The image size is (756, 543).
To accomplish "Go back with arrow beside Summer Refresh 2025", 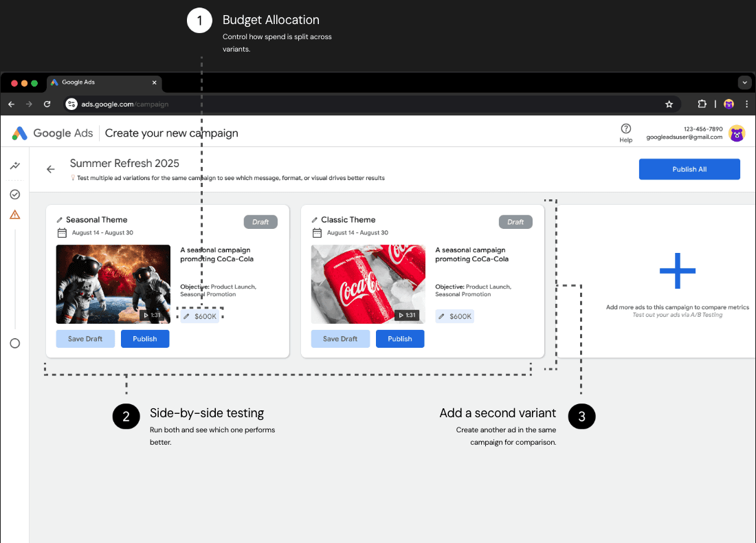I will pyautogui.click(x=51, y=169).
